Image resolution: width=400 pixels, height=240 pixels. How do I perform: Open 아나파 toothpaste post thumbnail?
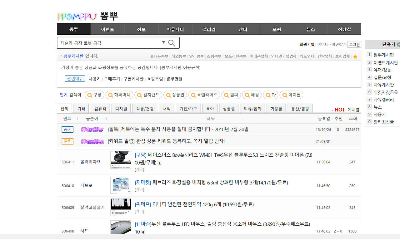(121, 207)
